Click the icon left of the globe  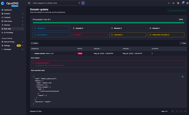(x=173, y=3)
